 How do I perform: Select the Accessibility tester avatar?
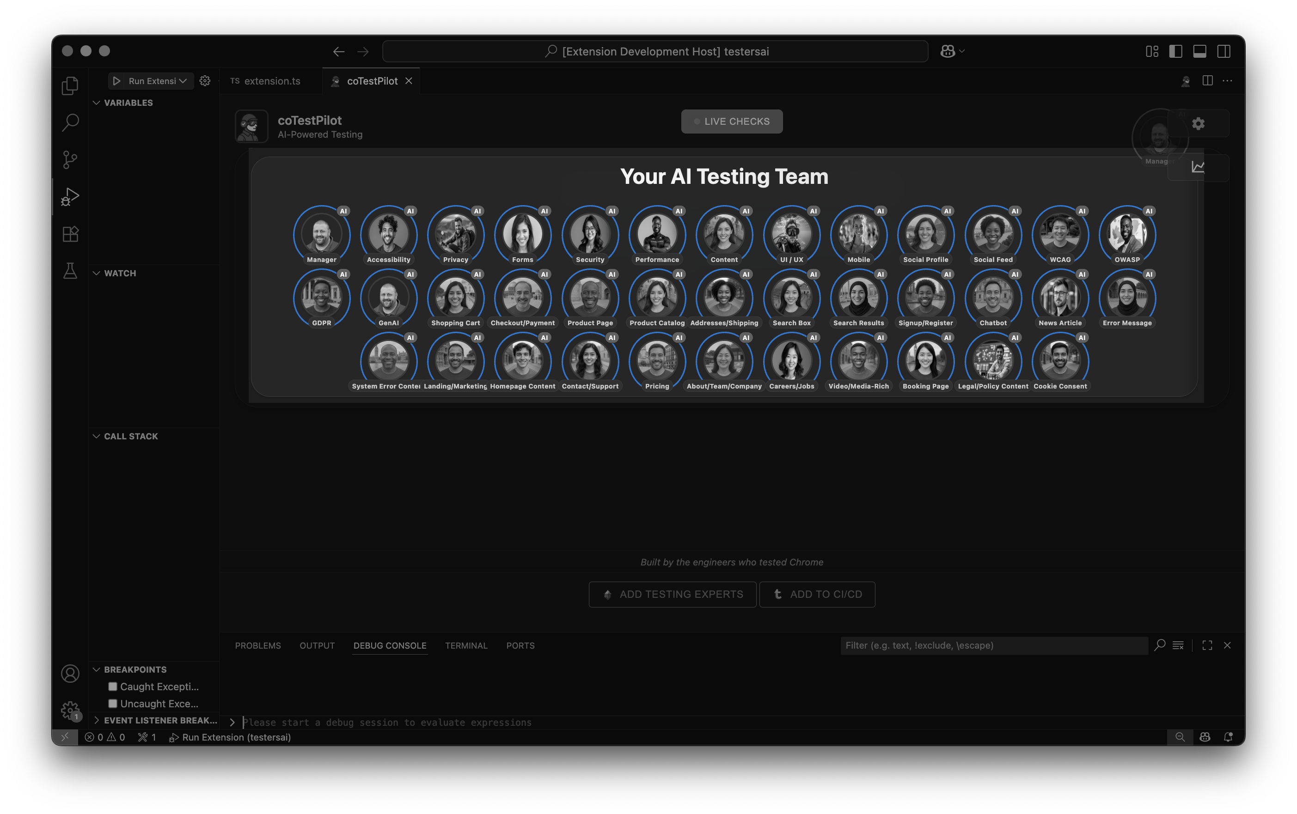388,233
